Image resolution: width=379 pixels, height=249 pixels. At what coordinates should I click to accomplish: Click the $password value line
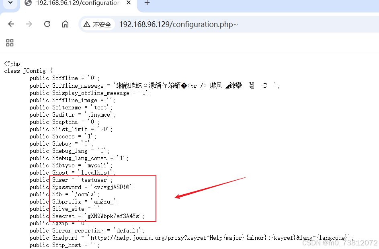tap(82, 187)
